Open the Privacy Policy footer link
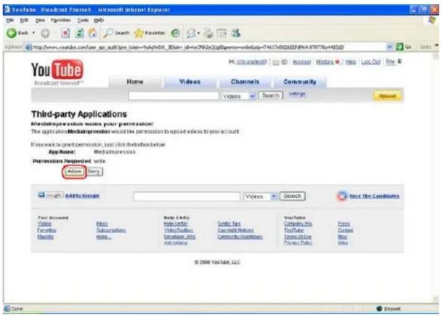Screen dimensions: 441x316 tap(298, 243)
